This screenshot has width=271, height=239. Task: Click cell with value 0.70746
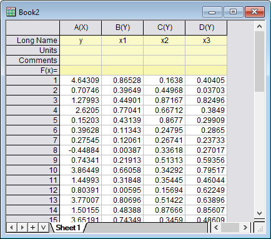[x=81, y=90]
